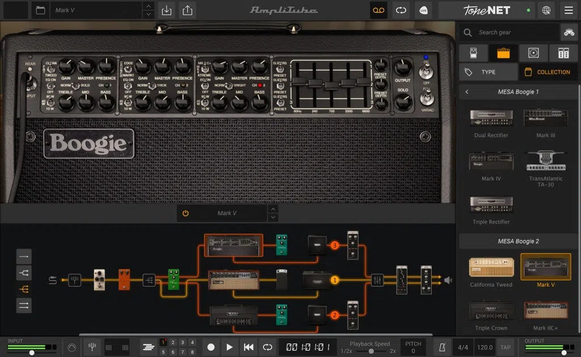Open the orange looper recorder icon
Viewport: 581px width, 357px height.
[378, 10]
